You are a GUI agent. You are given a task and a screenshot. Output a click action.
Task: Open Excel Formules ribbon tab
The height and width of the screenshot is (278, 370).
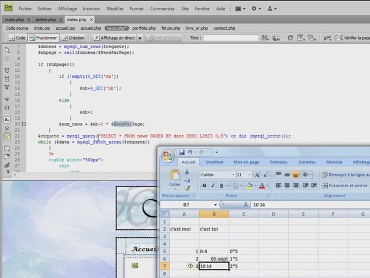[279, 162]
